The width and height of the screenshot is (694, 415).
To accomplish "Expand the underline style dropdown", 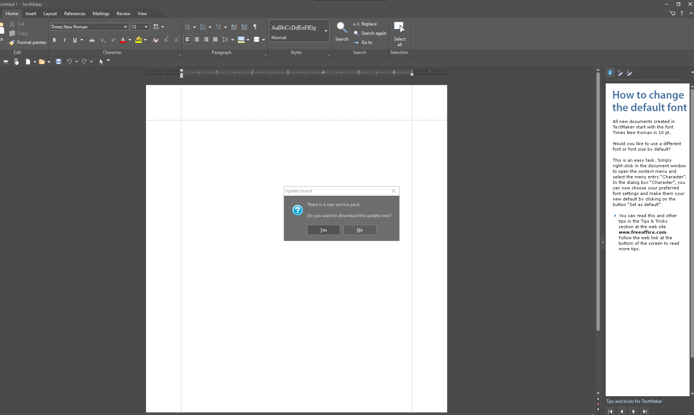I will tap(82, 40).
